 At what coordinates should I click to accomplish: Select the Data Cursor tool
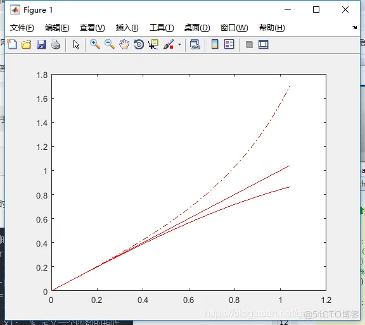(153, 44)
